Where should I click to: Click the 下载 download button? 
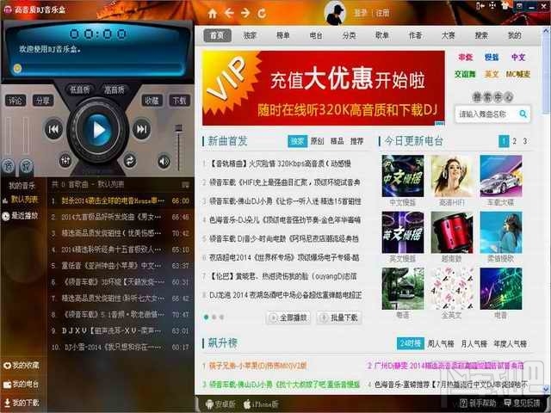179,101
